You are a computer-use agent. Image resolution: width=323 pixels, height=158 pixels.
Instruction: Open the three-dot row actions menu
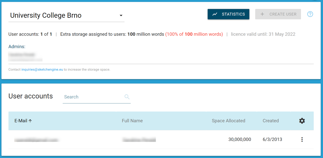(302, 139)
